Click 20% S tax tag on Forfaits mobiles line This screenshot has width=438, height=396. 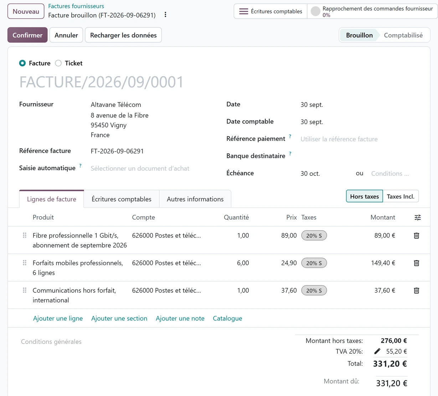[314, 263]
